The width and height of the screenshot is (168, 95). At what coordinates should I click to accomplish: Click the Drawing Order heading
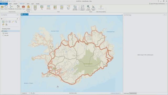(x=6, y=29)
